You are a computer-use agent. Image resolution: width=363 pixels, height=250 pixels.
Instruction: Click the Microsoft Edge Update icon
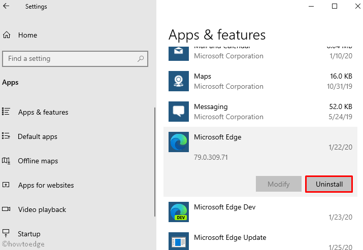(x=179, y=241)
